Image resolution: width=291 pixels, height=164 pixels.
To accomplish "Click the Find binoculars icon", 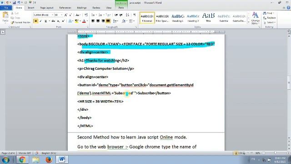I will [265, 13].
